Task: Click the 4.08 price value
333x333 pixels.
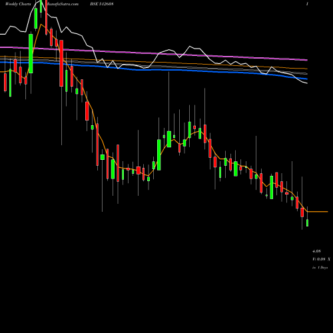Action: [316, 251]
